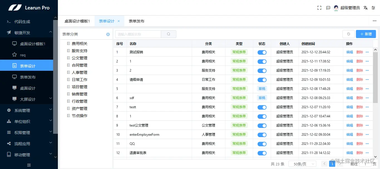Open the layout settings sliders icon top right
The width and height of the screenshot is (380, 169).
pyautogui.click(x=374, y=8)
